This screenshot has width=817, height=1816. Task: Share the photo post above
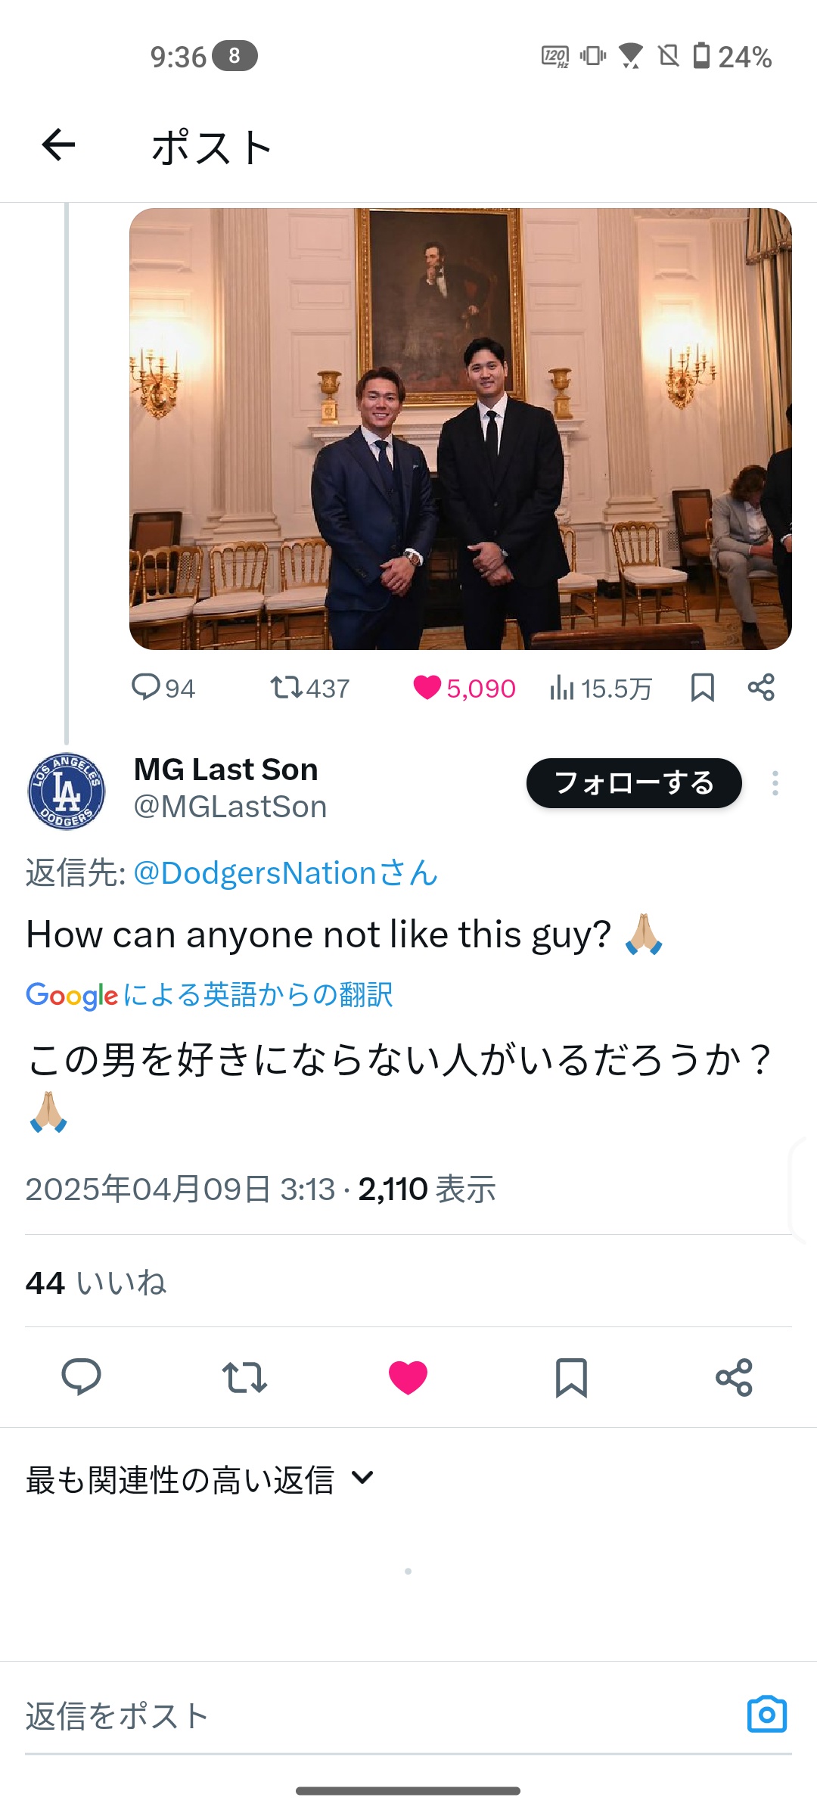(x=761, y=687)
